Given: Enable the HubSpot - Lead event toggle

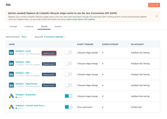Looking at the screenshot, I should (x=68, y=52).
